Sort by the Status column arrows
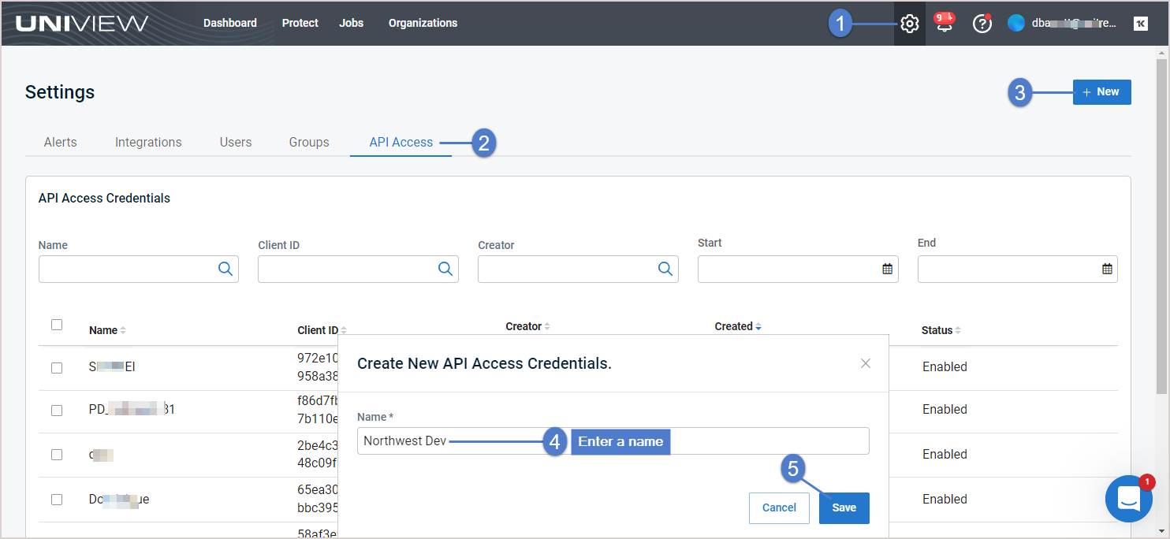1170x539 pixels. (958, 330)
